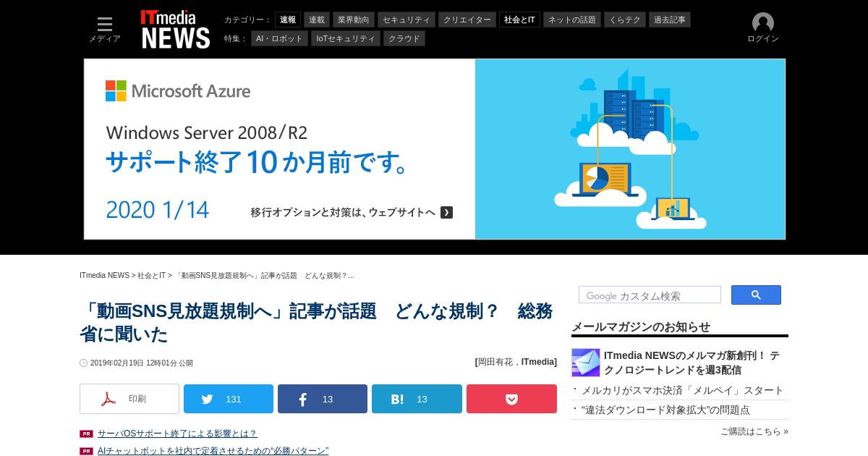Open the メルマガ新創刊 announcement link
Image resolution: width=868 pixels, height=456 pixels.
click(x=692, y=363)
